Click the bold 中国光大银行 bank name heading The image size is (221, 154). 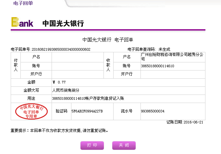coord(63,23)
